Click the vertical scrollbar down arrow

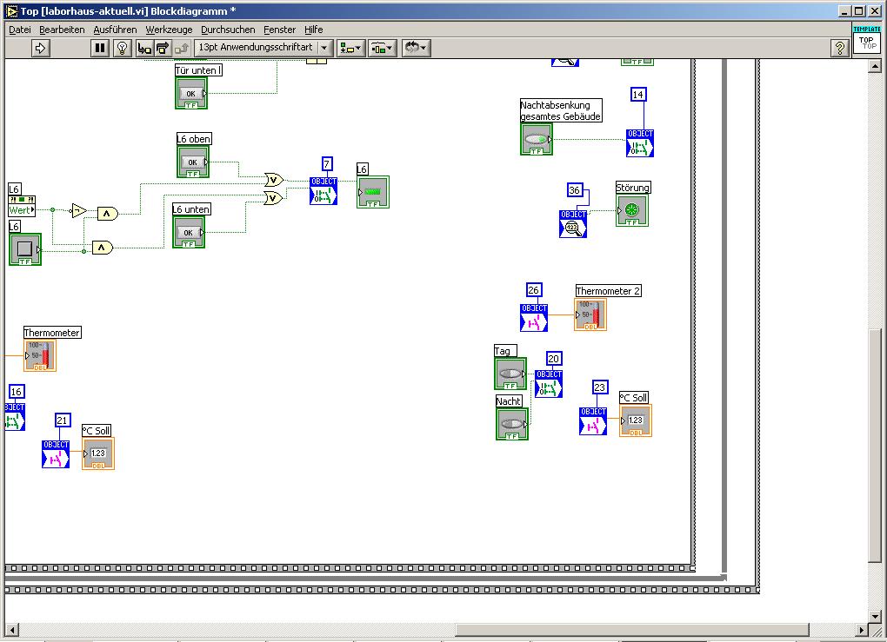[875, 616]
